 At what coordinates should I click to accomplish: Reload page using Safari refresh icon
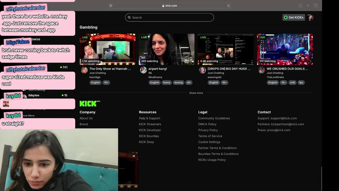click(x=229, y=6)
